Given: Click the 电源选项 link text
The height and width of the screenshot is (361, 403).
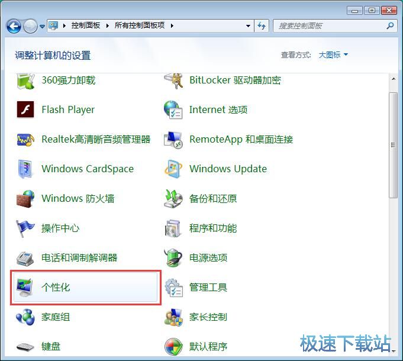Looking at the screenshot, I should pos(208,257).
